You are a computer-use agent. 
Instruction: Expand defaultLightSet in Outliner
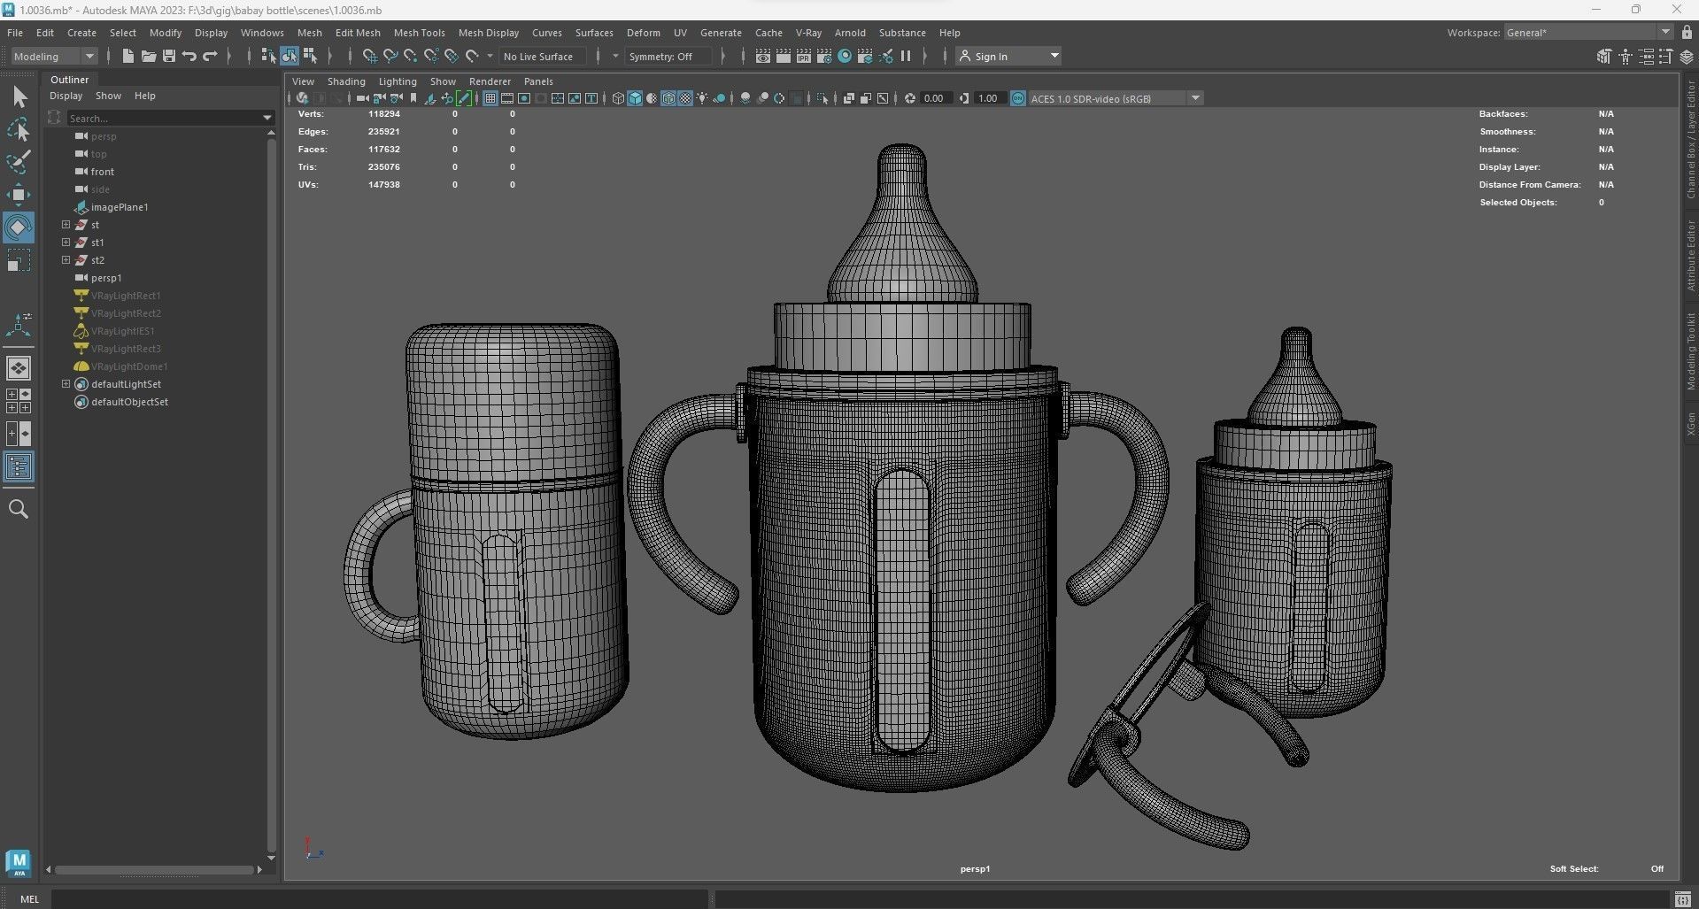(66, 384)
